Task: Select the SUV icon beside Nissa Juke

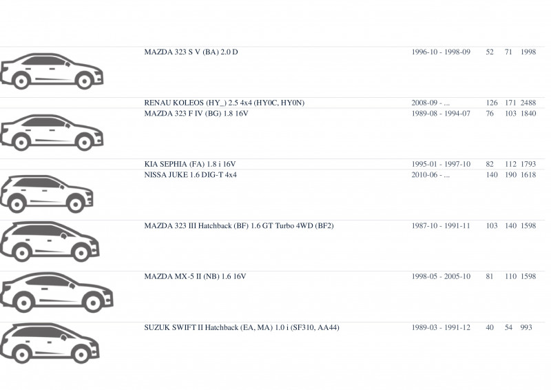Action: coord(47,194)
